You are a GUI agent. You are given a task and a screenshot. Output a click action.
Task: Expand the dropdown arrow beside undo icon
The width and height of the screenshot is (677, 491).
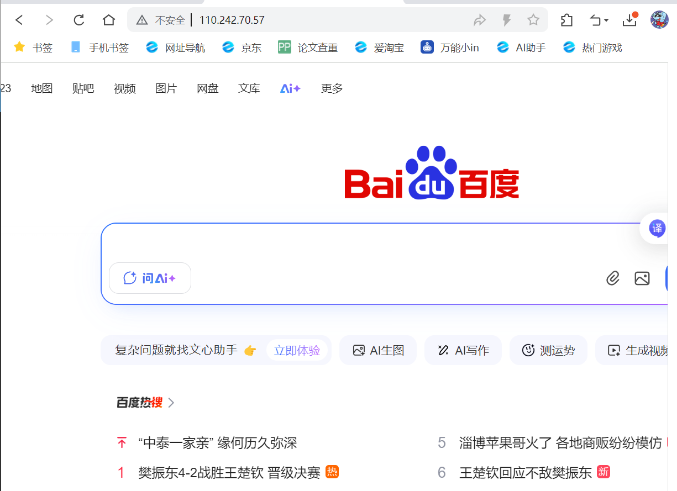point(606,21)
